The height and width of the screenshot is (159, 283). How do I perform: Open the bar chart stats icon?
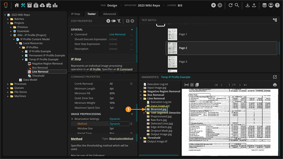click(55, 5)
